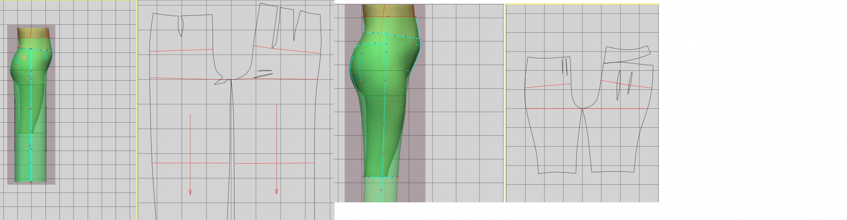The width and height of the screenshot is (847, 220).
Task: Pick the double-line dart on left shorts piece
Action: [565, 67]
